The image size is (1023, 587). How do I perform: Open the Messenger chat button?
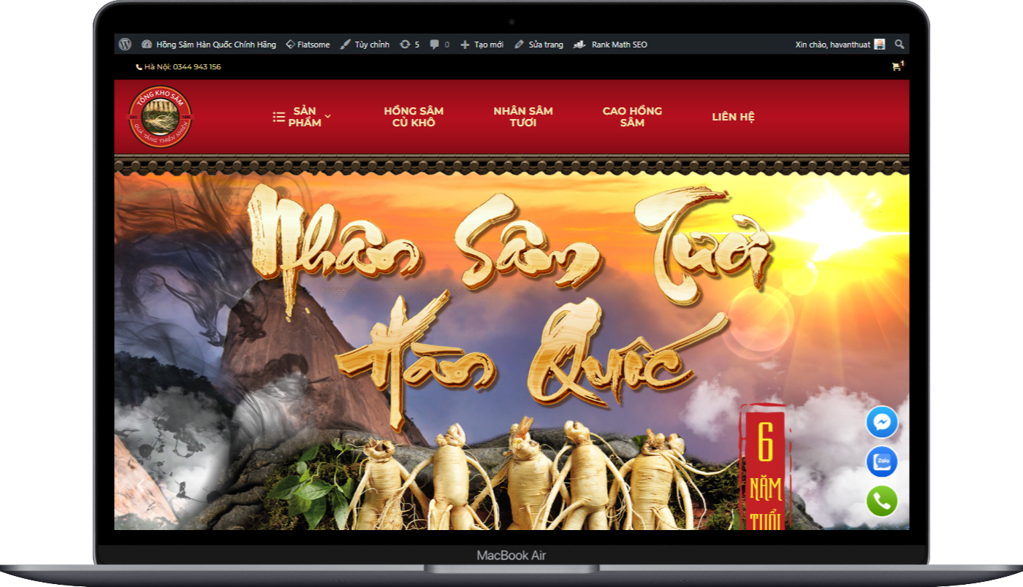coord(882,422)
